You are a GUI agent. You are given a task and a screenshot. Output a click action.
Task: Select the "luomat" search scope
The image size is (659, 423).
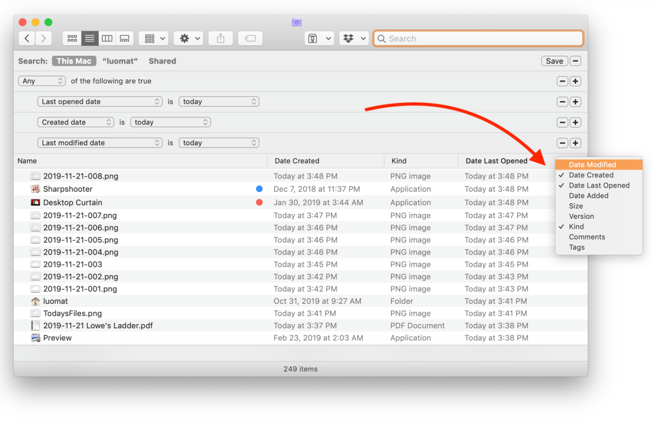click(x=120, y=61)
